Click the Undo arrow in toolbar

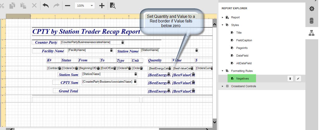[x=46, y=6]
